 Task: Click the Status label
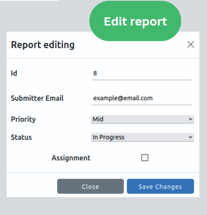click(21, 137)
